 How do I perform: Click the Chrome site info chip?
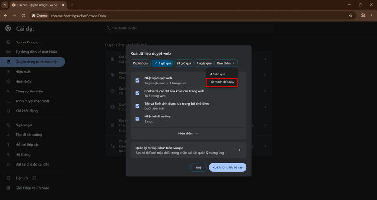[40, 16]
